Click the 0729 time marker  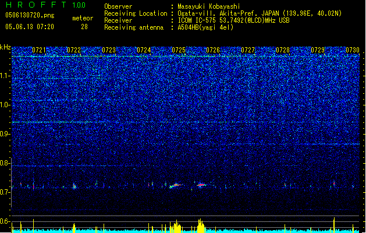318,50
